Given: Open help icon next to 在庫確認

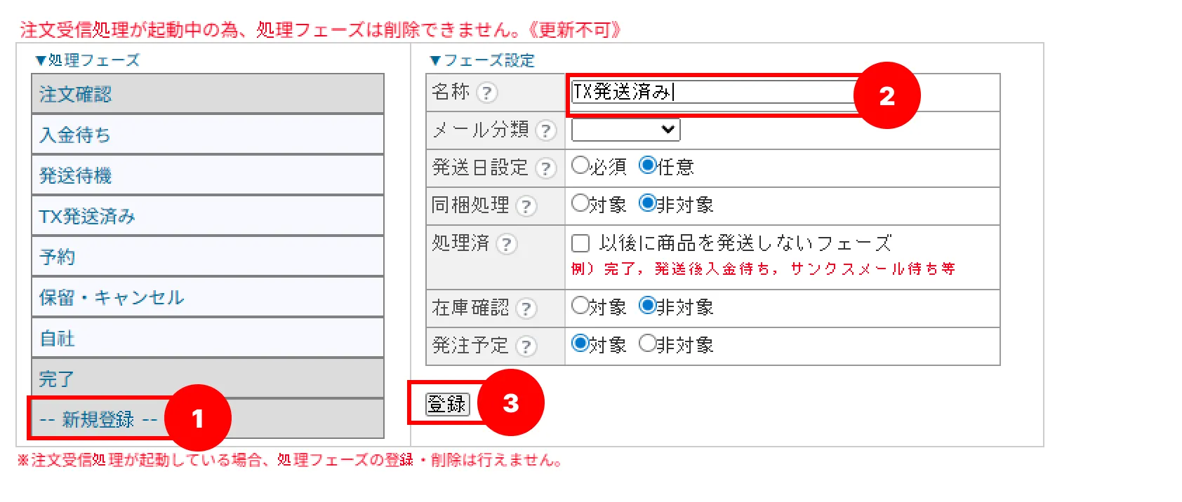Looking at the screenshot, I should (x=526, y=308).
